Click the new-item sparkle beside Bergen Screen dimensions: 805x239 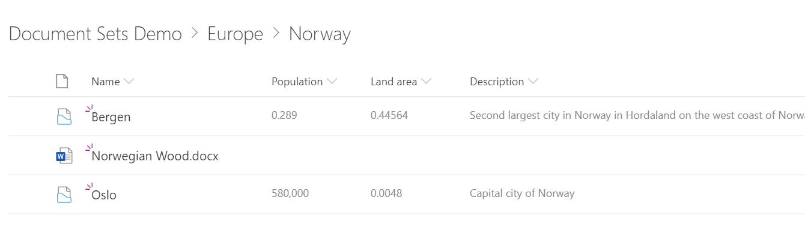[89, 109]
